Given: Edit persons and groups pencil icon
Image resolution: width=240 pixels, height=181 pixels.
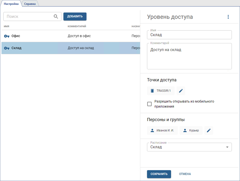Looking at the screenshot, I should point(209,130).
